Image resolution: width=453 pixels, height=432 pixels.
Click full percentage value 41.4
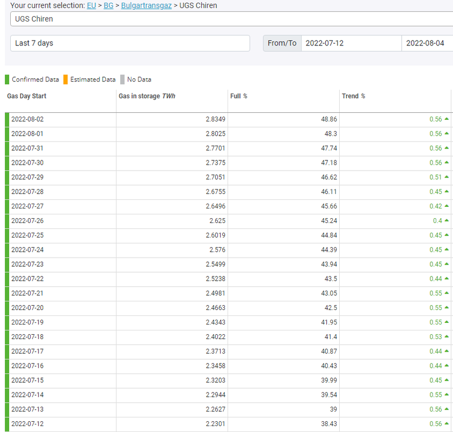tap(331, 337)
